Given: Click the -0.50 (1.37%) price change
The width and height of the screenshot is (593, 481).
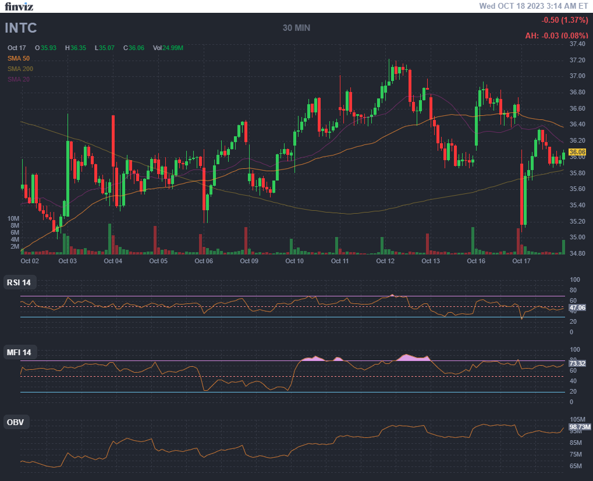Looking at the screenshot, I should point(564,20).
